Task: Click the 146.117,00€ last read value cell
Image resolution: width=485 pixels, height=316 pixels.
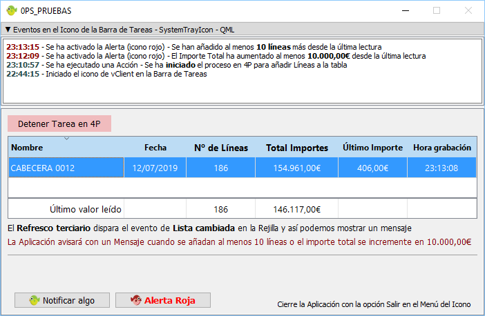Action: click(296, 209)
